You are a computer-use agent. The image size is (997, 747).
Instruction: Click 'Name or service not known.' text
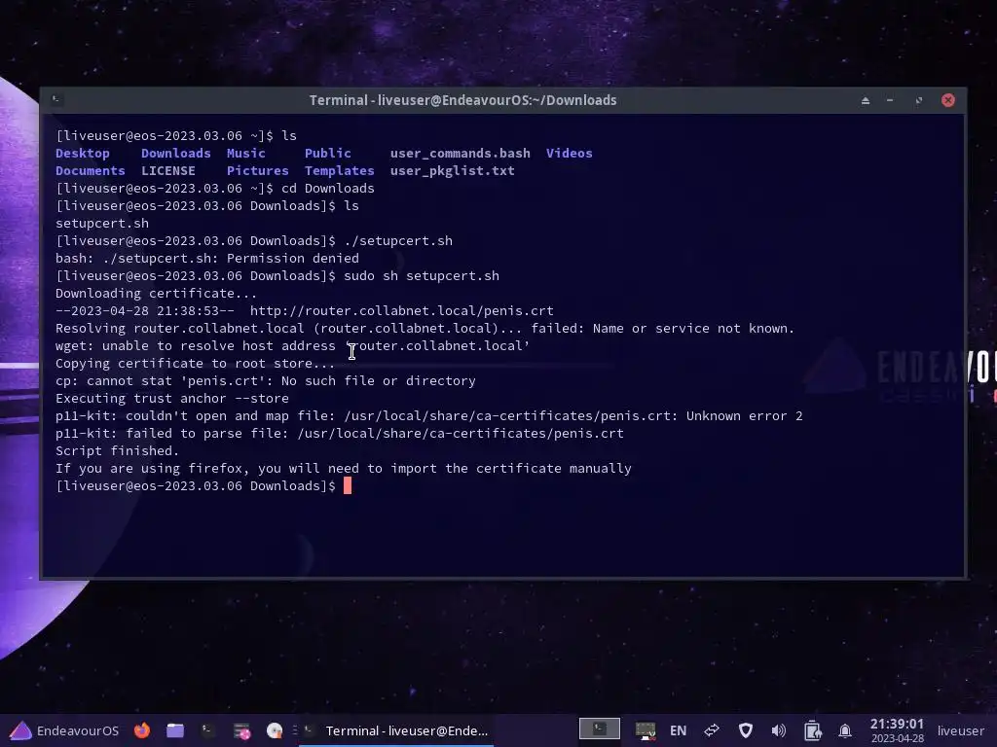click(693, 329)
